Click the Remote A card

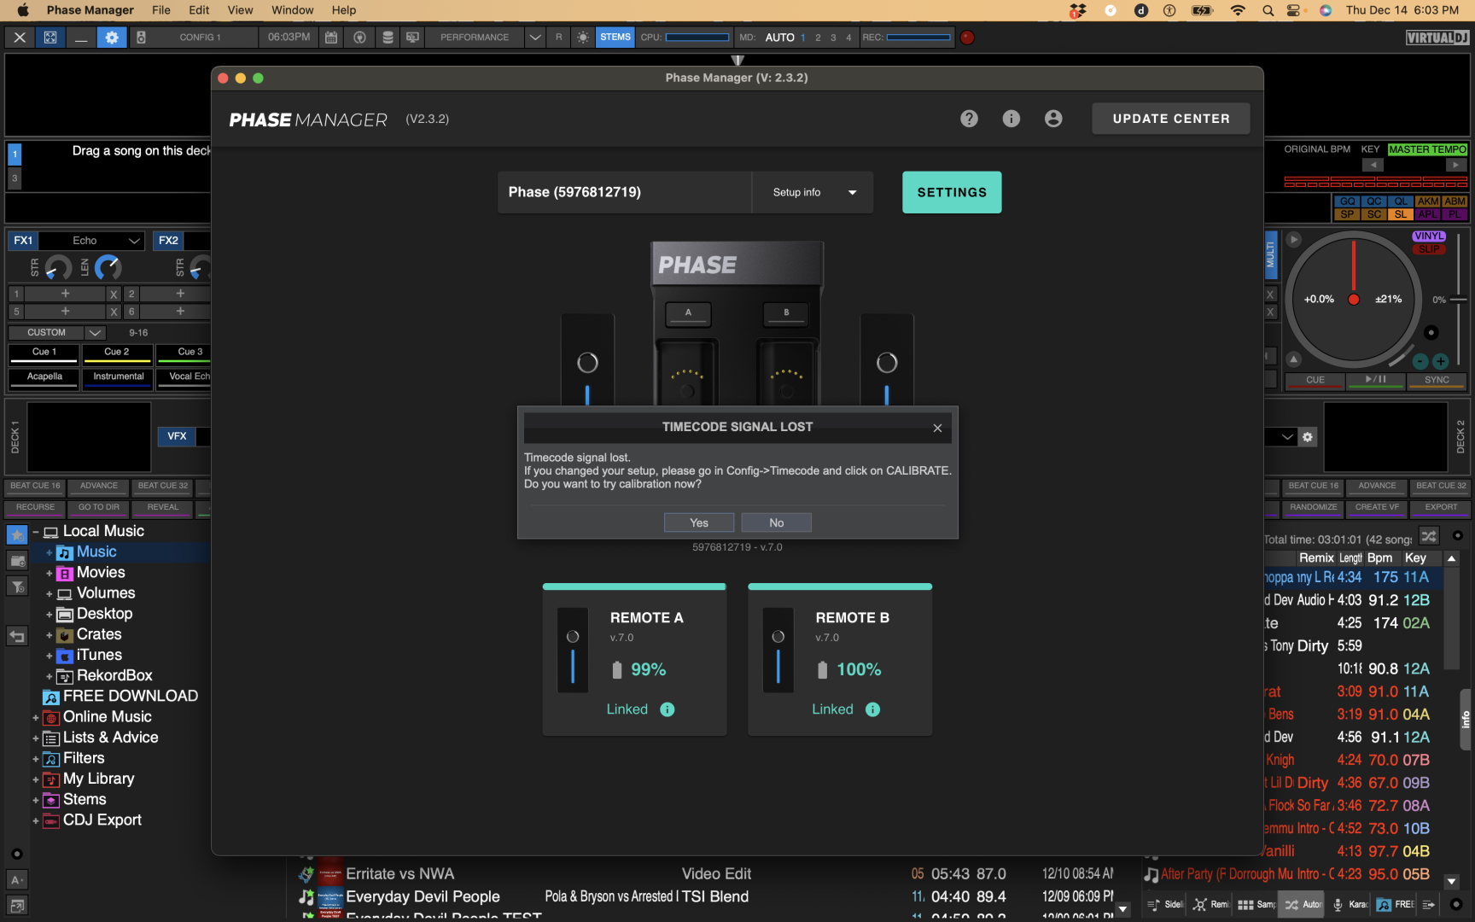click(634, 659)
